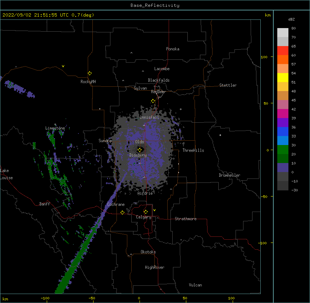Click the asterisk marker northeast of Innisfail
The image size is (310, 303).
pyautogui.click(x=181, y=109)
